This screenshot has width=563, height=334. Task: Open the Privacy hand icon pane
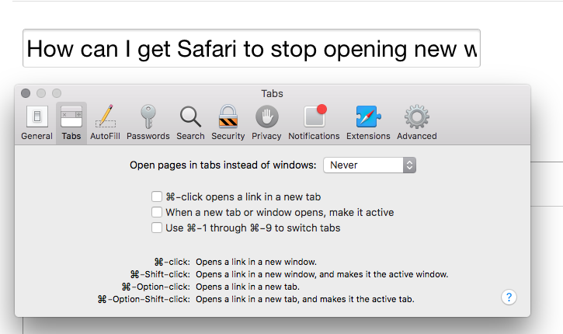(x=266, y=124)
